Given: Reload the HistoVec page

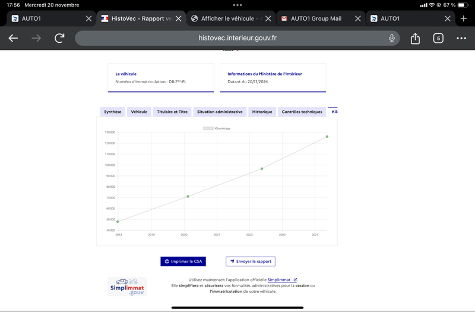Looking at the screenshot, I should tap(59, 38).
